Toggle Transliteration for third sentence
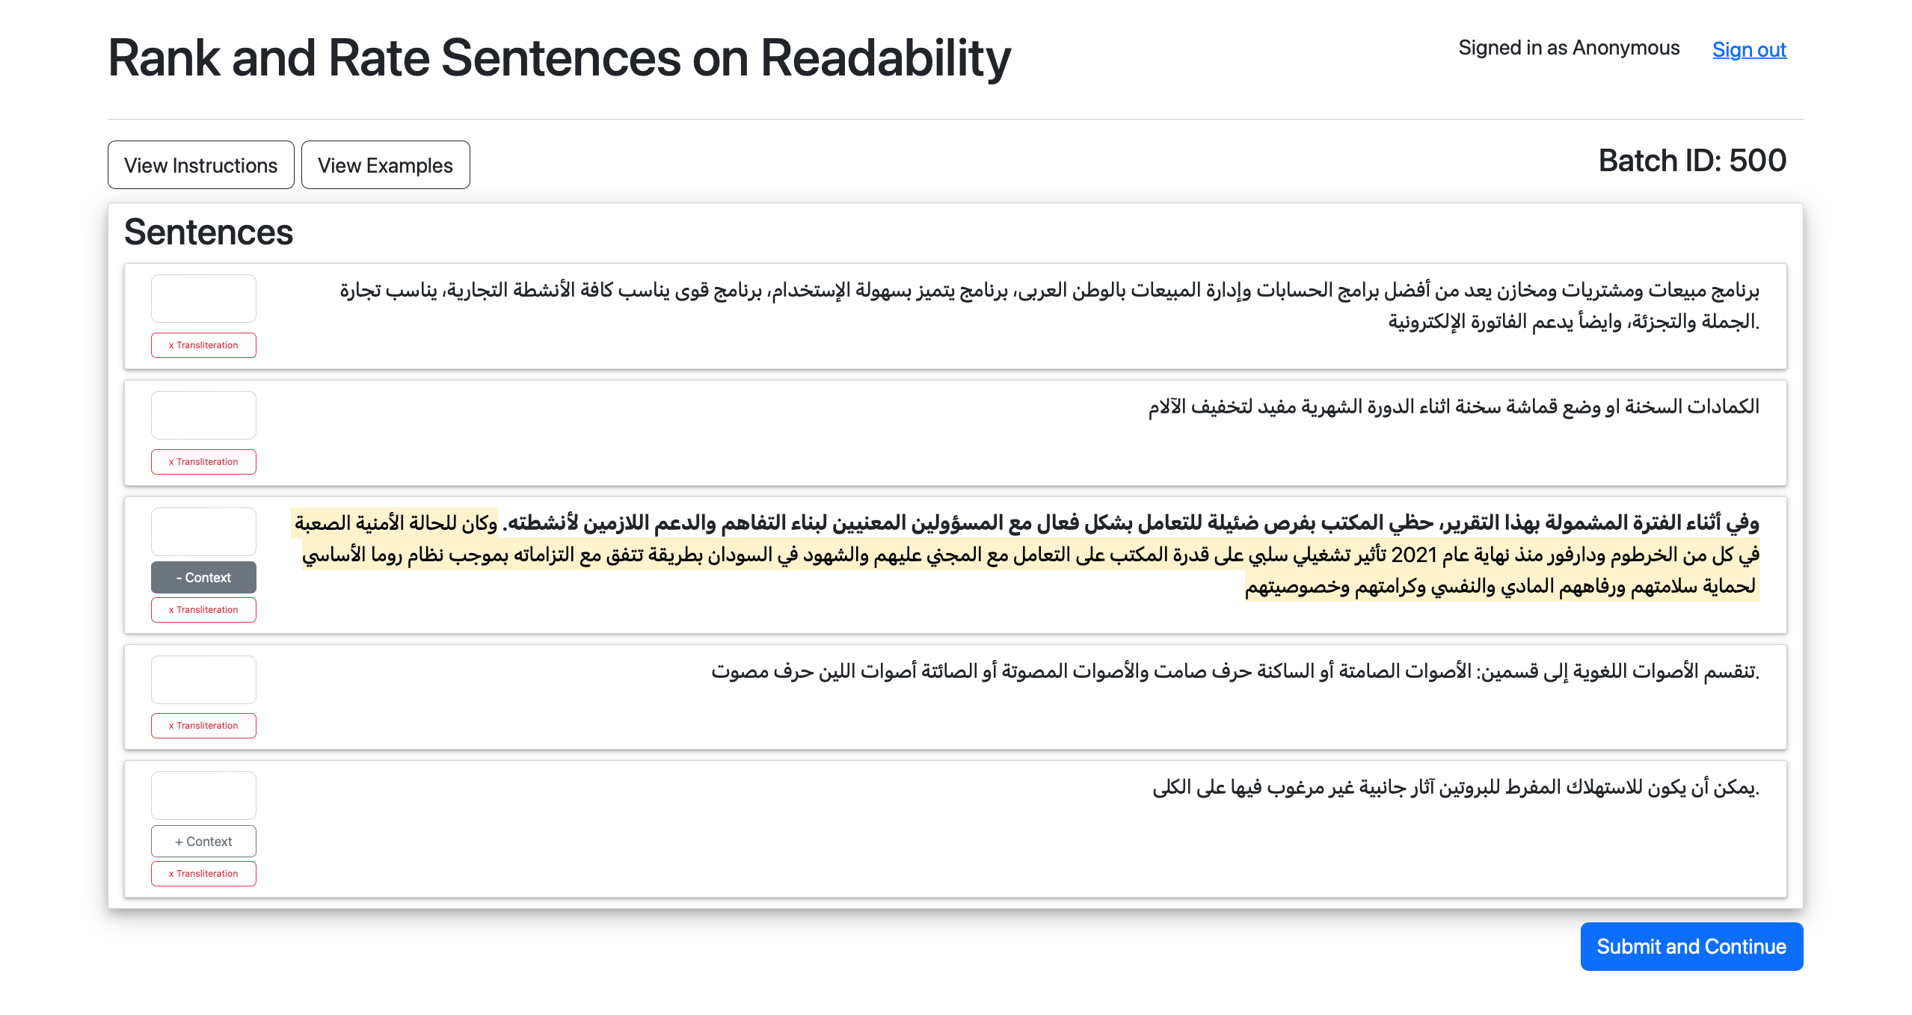This screenshot has height=1015, width=1912. 203,610
